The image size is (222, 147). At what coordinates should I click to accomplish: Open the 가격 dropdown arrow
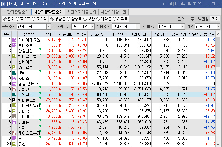(218, 26)
